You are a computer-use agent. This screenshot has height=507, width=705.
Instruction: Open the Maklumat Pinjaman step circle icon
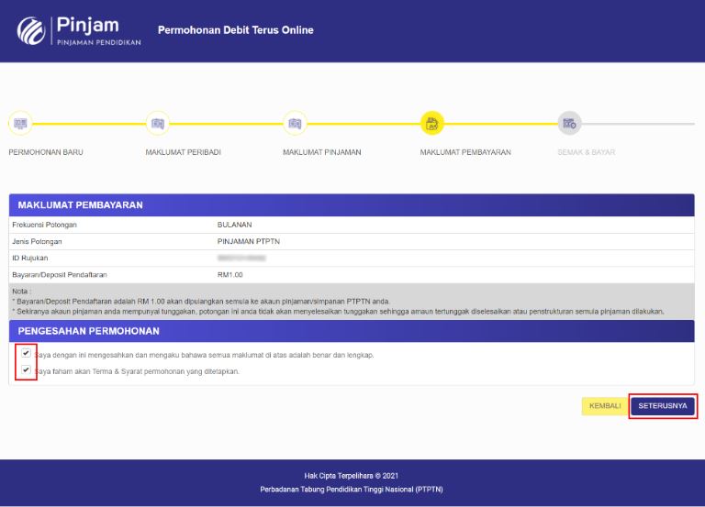pyautogui.click(x=295, y=123)
